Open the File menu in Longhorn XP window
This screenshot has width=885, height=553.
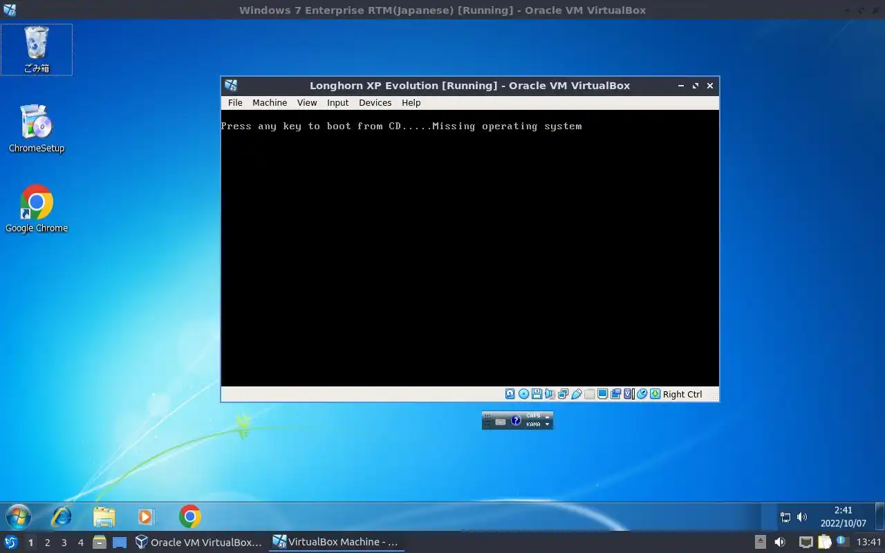(235, 102)
